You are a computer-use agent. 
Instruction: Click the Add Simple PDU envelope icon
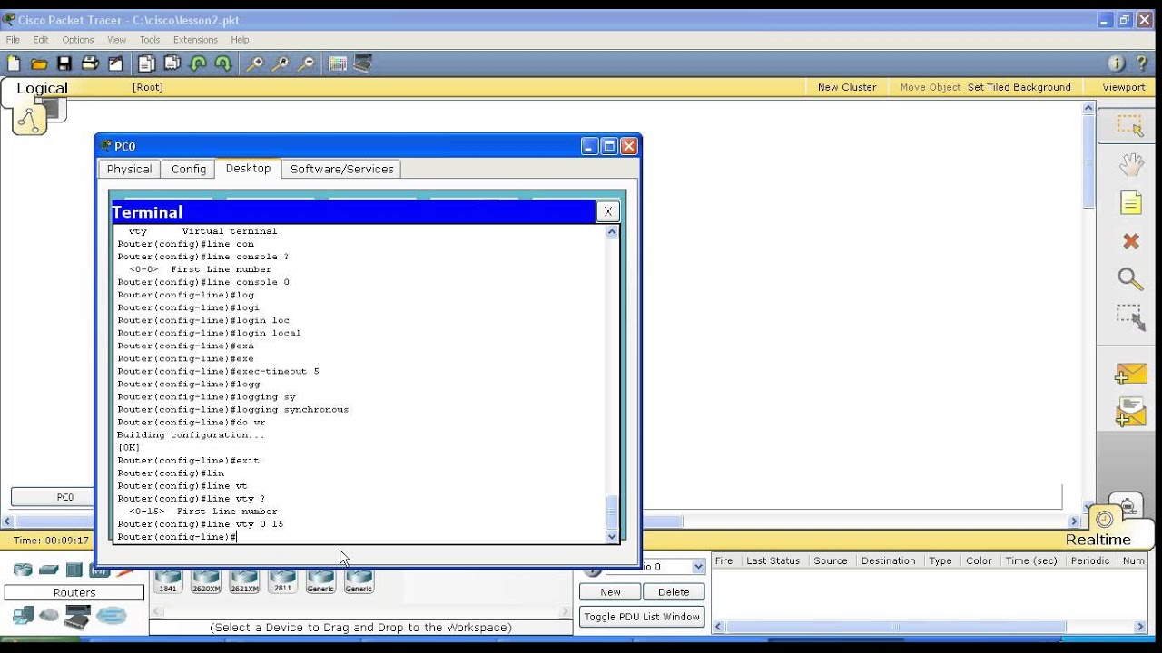1130,374
